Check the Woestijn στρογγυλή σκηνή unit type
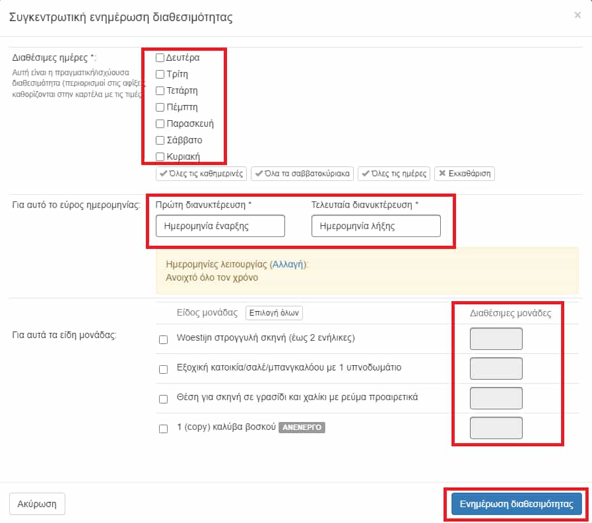592x523 pixels. pyautogui.click(x=164, y=339)
